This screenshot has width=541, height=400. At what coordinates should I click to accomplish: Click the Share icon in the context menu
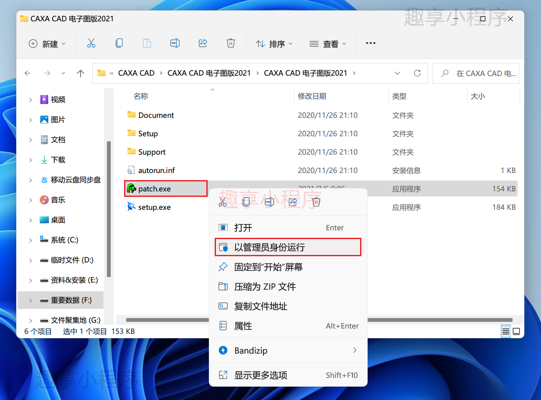[293, 202]
